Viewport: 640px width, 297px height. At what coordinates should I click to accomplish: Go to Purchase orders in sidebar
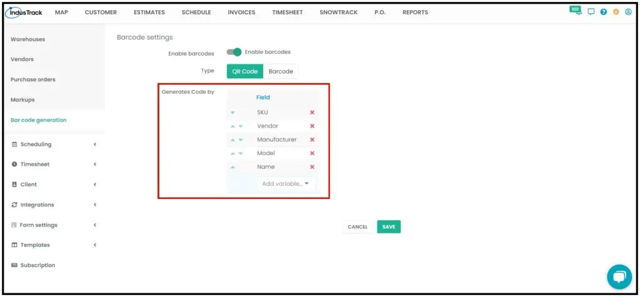click(x=32, y=79)
